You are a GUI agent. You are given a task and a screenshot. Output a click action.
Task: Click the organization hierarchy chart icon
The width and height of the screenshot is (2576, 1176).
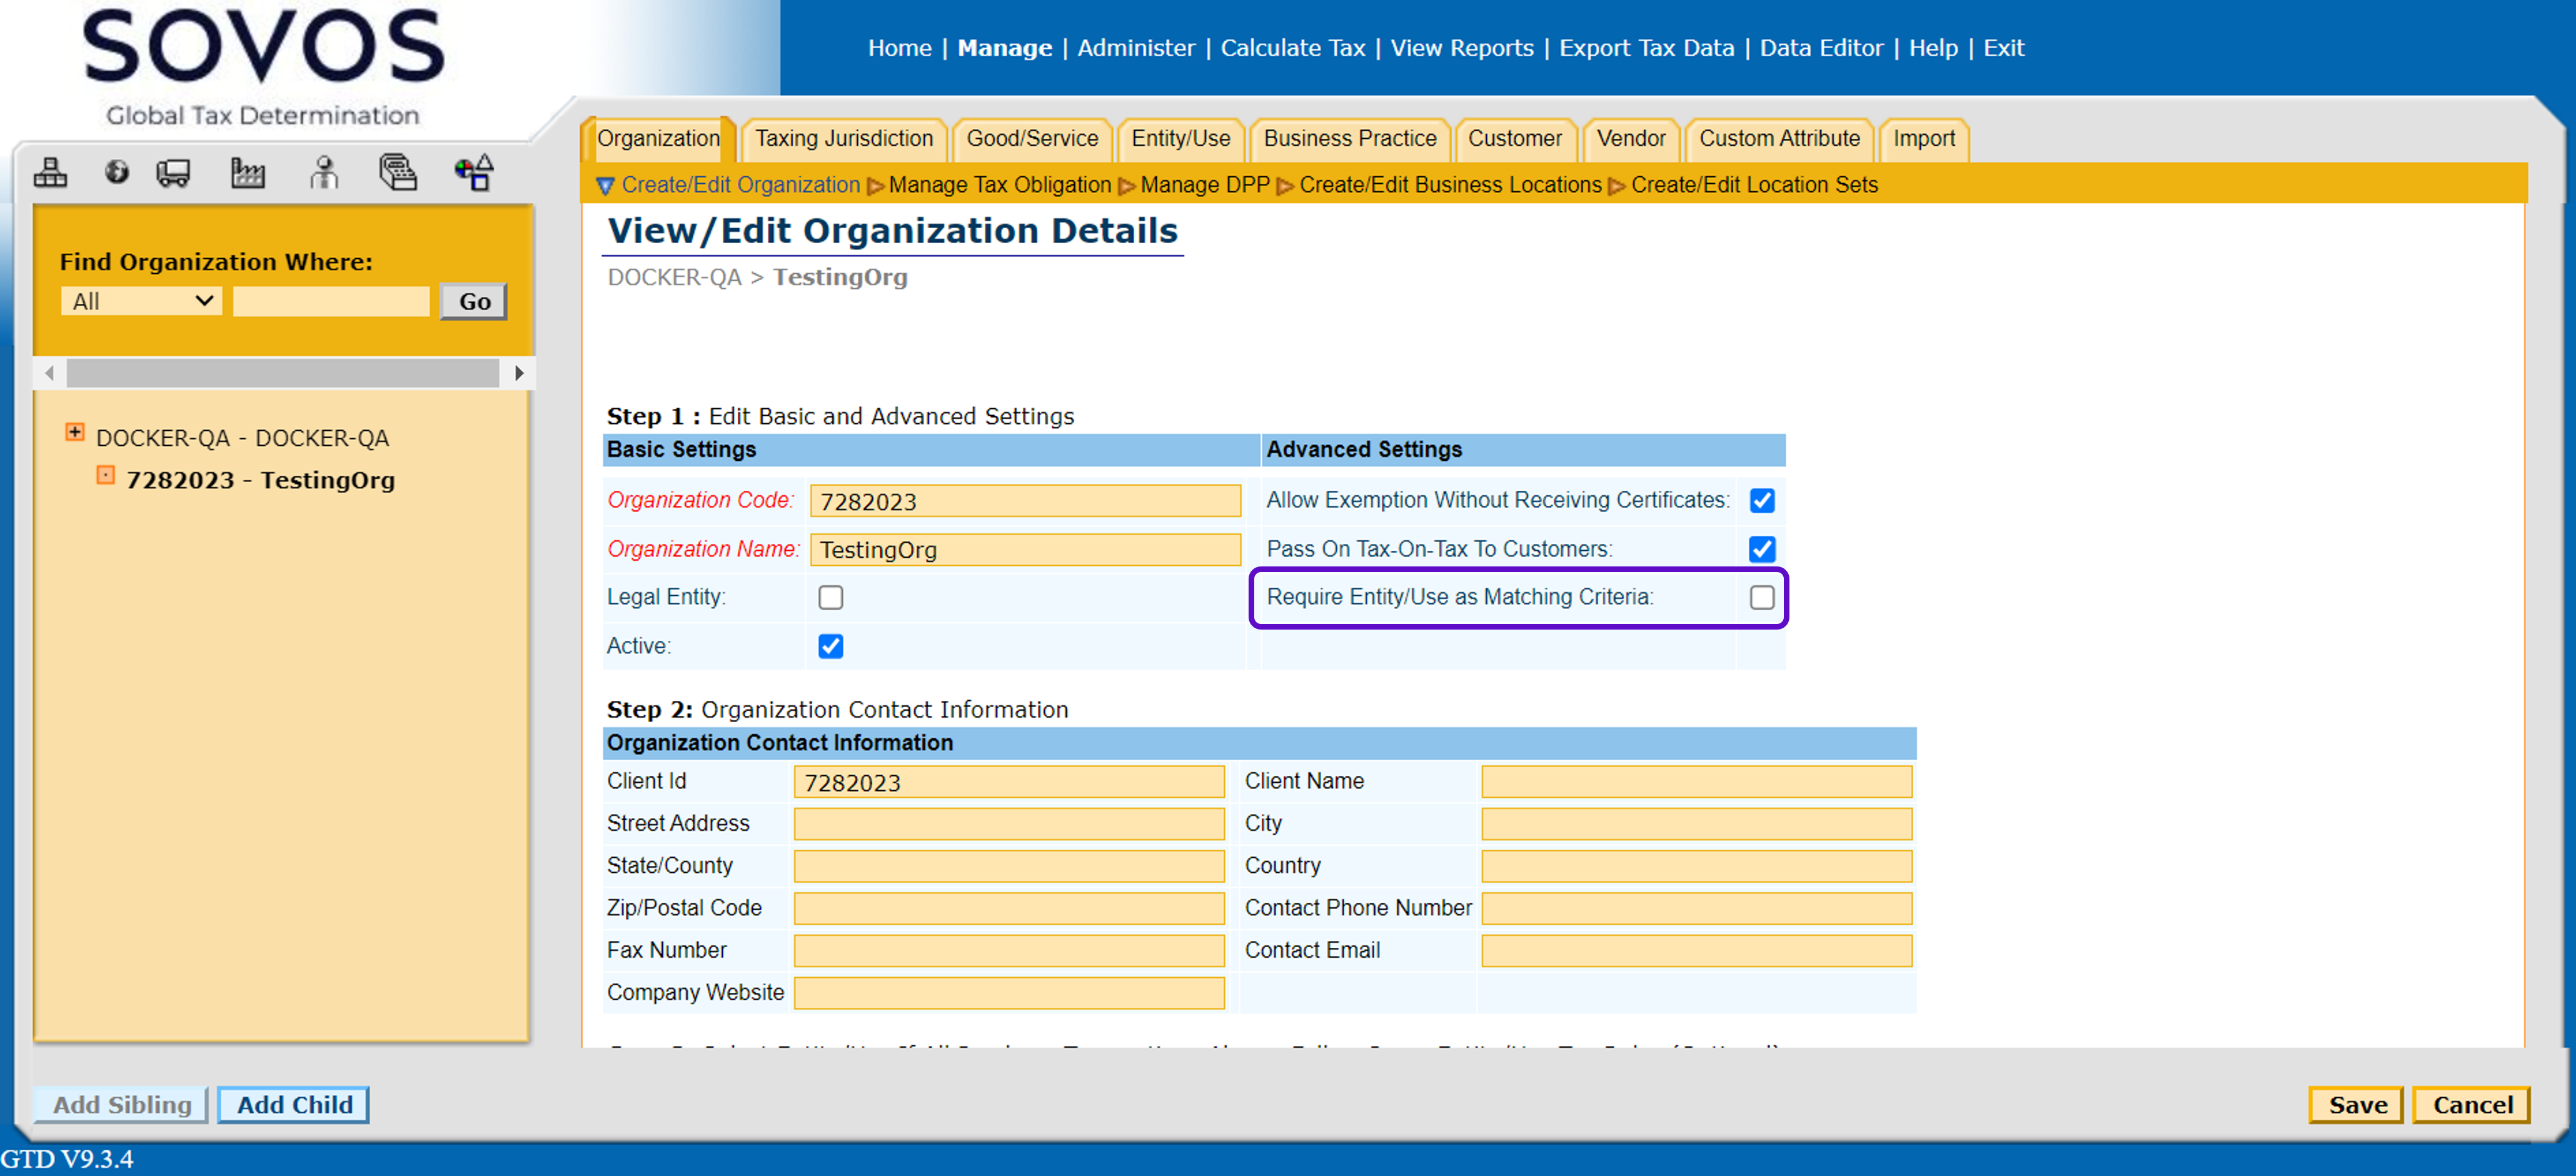tap(50, 173)
